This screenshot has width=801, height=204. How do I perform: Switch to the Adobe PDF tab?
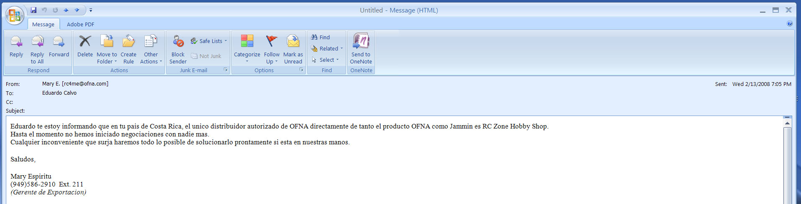80,24
